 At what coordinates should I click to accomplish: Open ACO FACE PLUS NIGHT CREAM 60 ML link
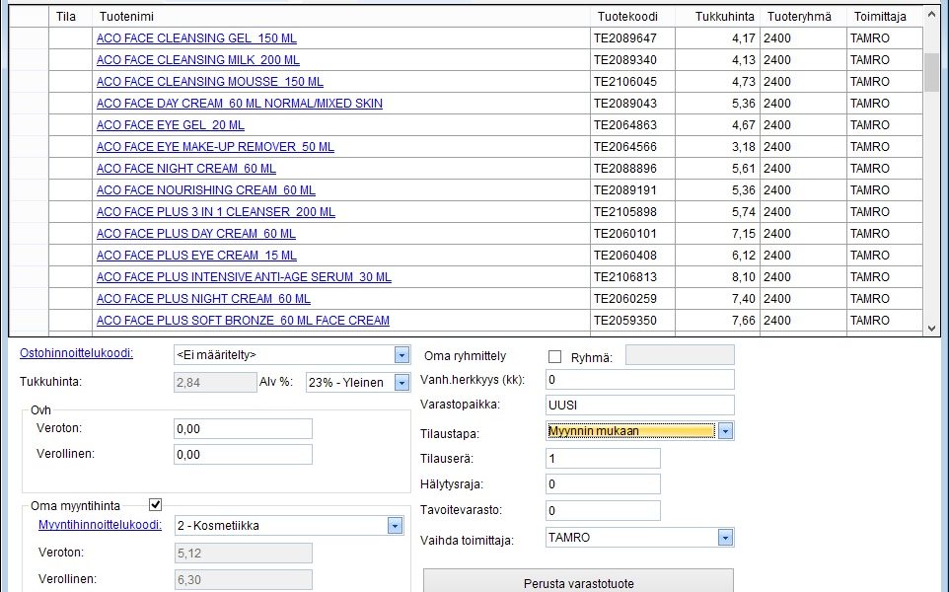(203, 300)
